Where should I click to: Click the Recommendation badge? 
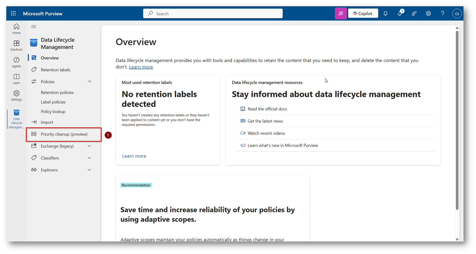tap(136, 185)
